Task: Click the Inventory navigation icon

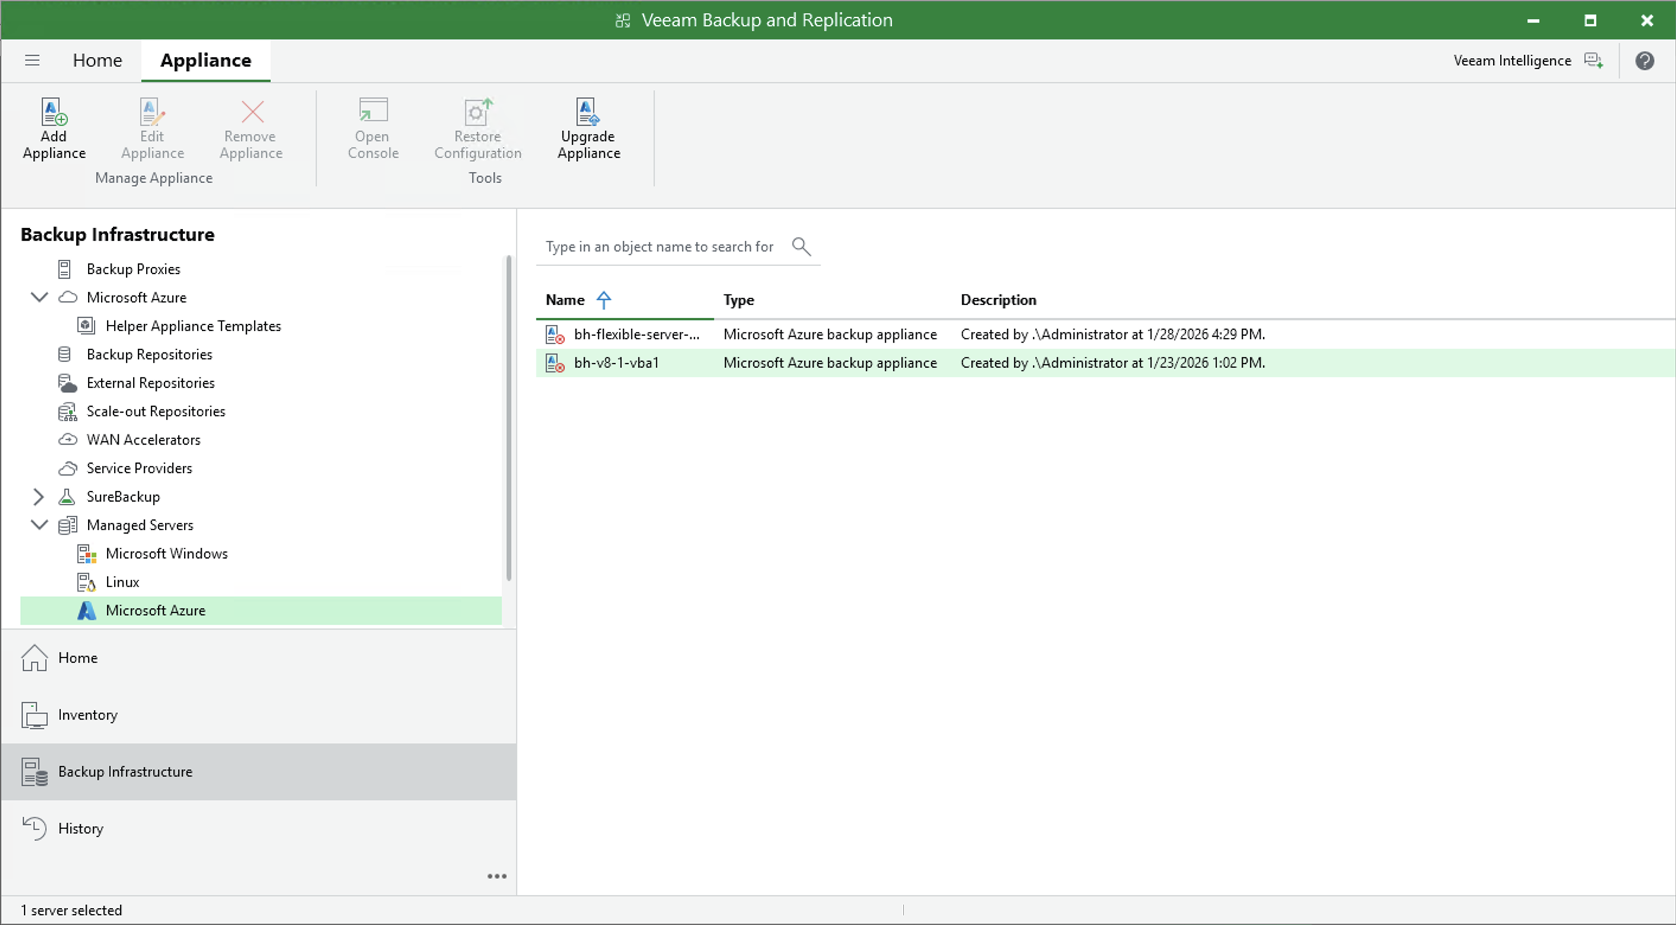Action: tap(34, 715)
